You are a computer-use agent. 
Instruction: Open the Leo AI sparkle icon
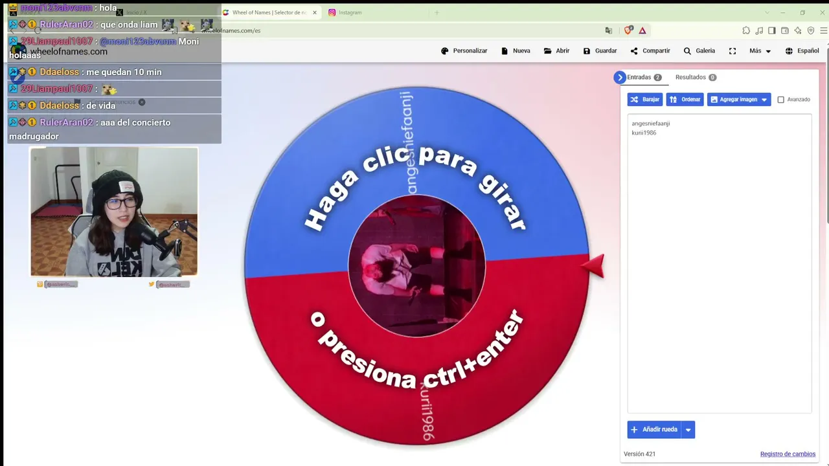pyautogui.click(x=798, y=30)
